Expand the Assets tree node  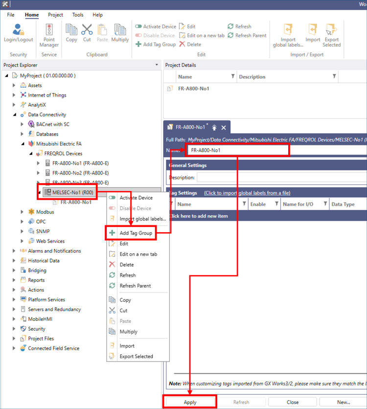(14, 85)
